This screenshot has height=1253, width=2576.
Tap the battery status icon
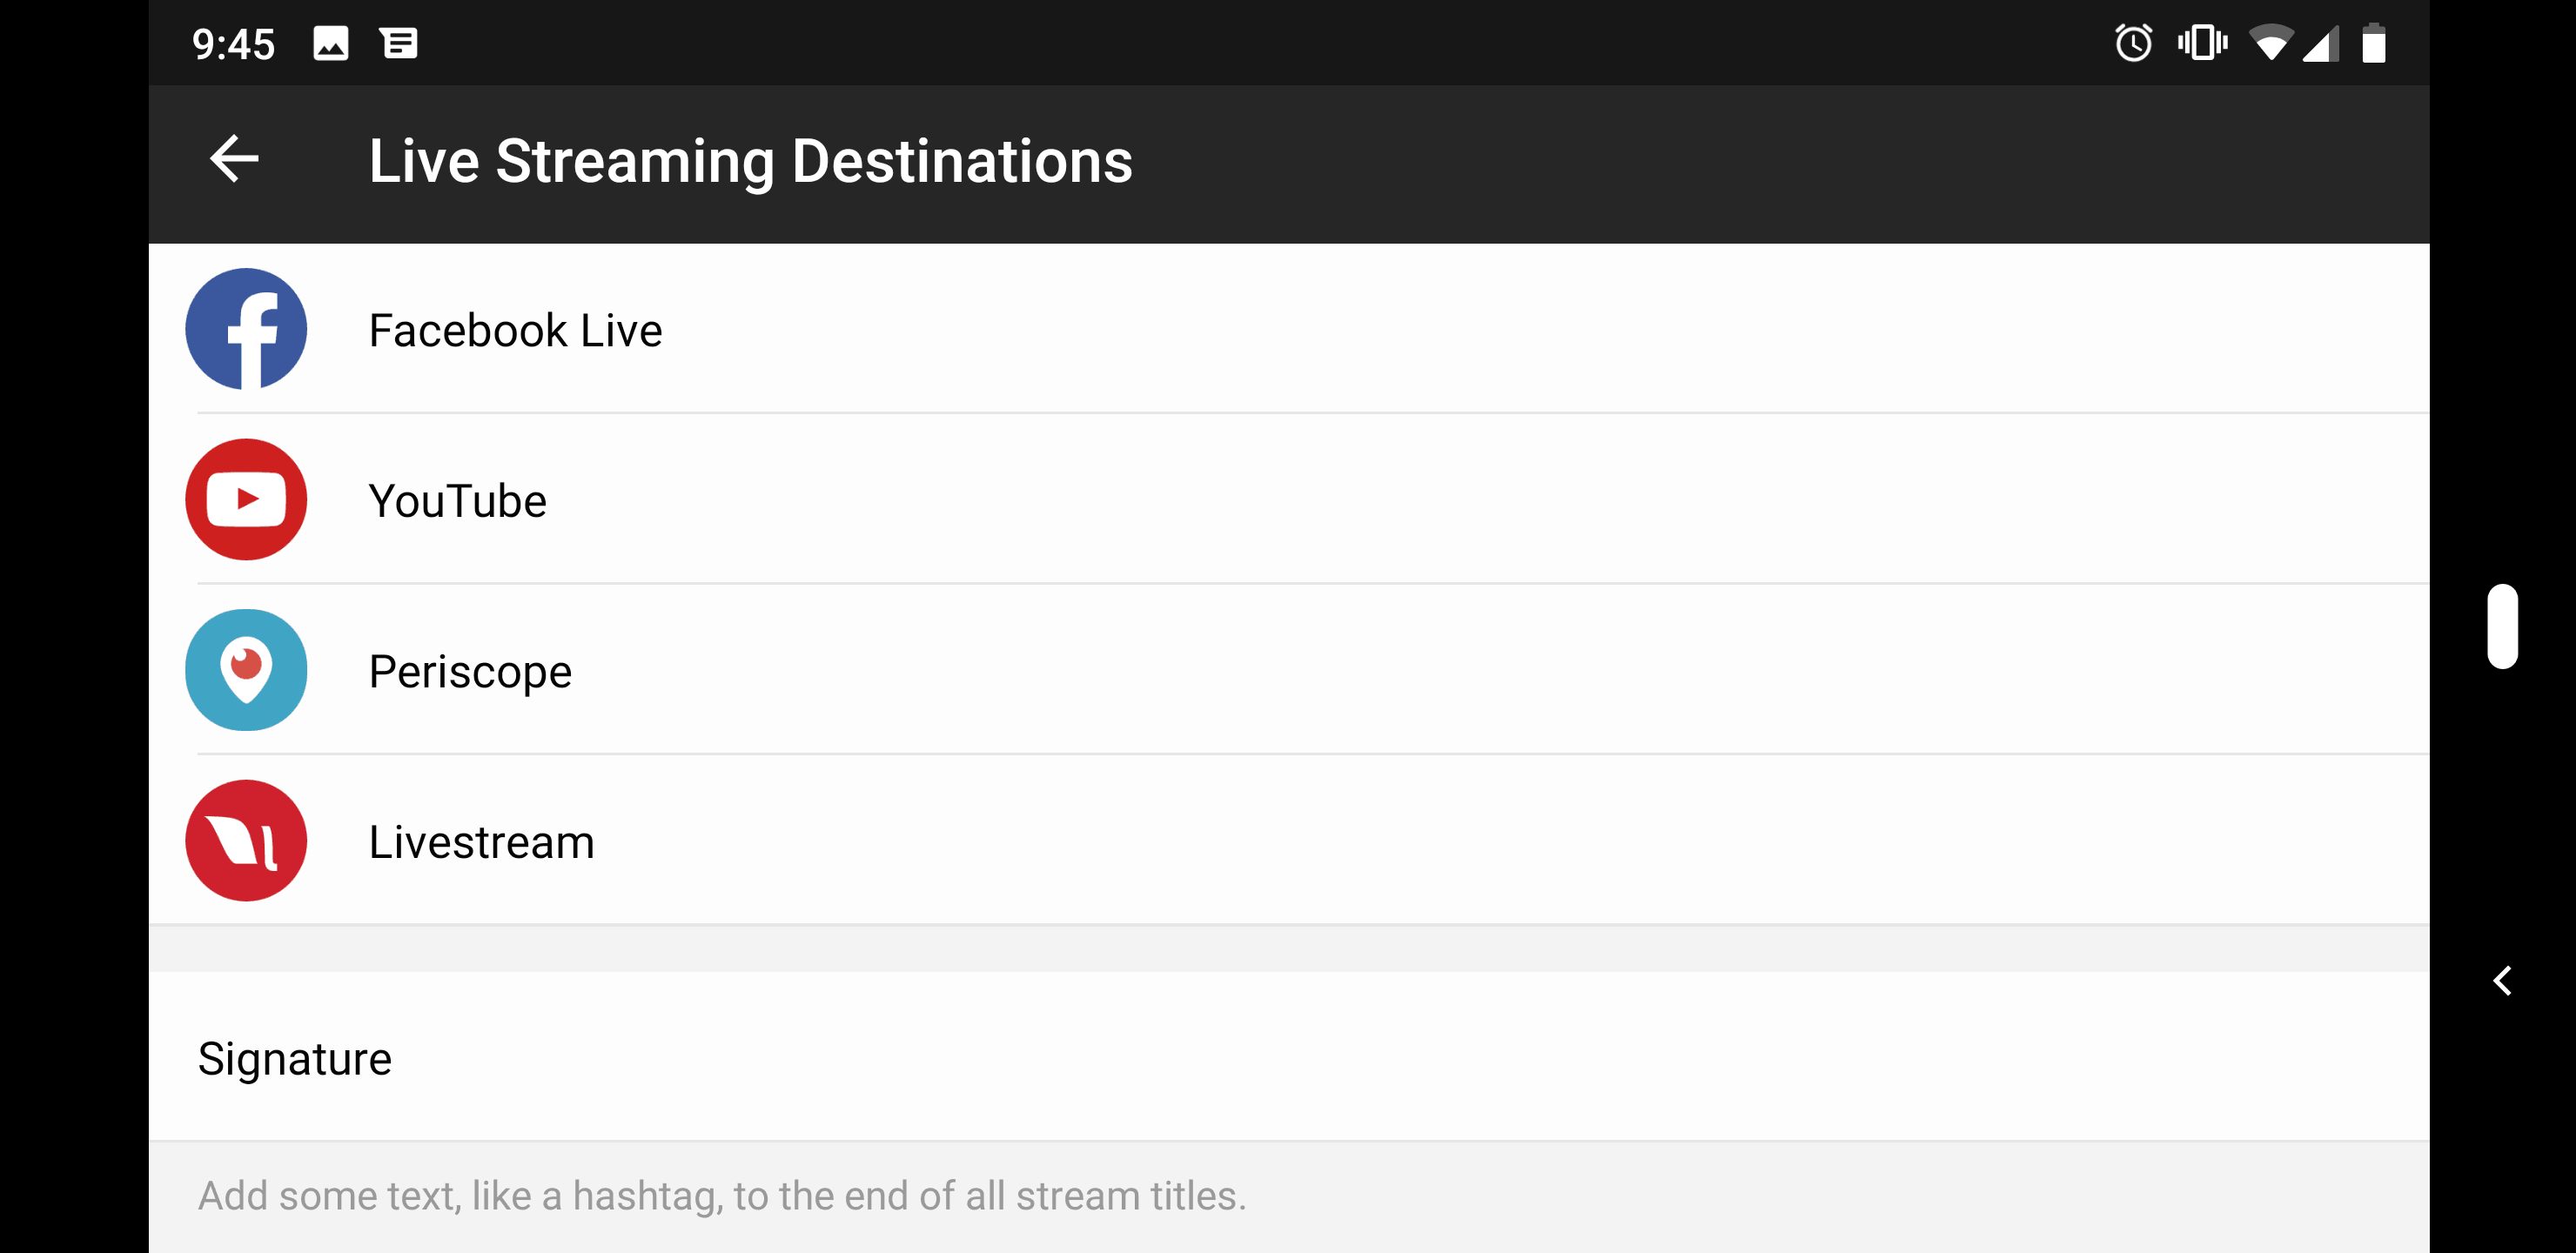click(x=2374, y=44)
